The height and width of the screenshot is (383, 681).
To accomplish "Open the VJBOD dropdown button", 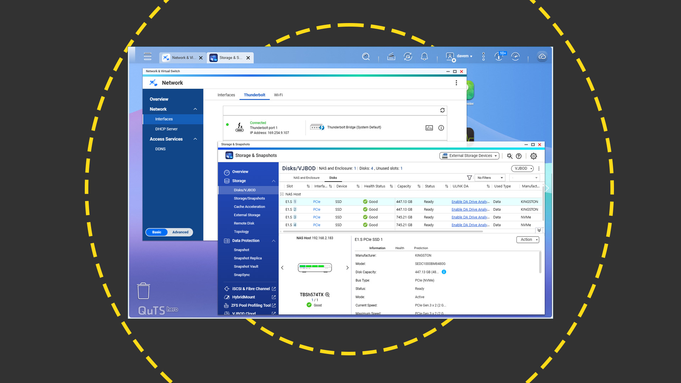I will 522,168.
